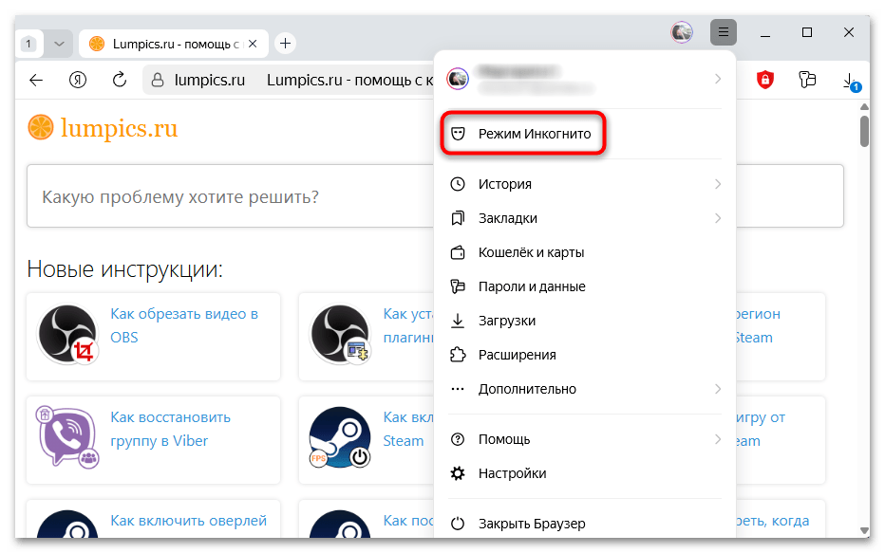Screen dimensions: 885x553
Task: Click the Yandex Я icon in the toolbar
Action: [x=77, y=80]
